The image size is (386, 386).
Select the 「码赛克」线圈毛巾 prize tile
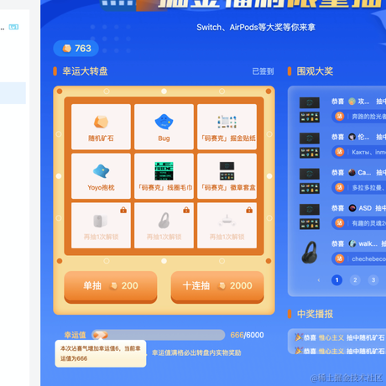coord(164,176)
